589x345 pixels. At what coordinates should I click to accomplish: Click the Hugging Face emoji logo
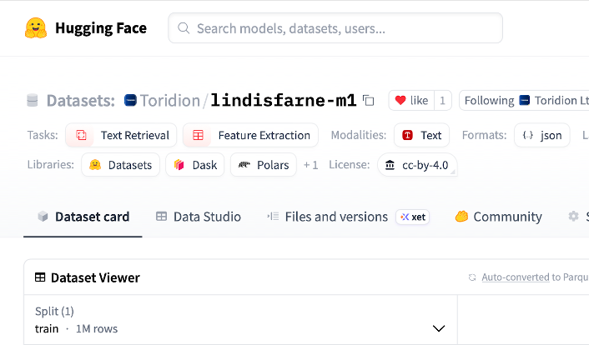[x=36, y=28]
